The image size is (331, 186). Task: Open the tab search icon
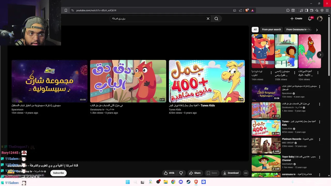[293, 10]
